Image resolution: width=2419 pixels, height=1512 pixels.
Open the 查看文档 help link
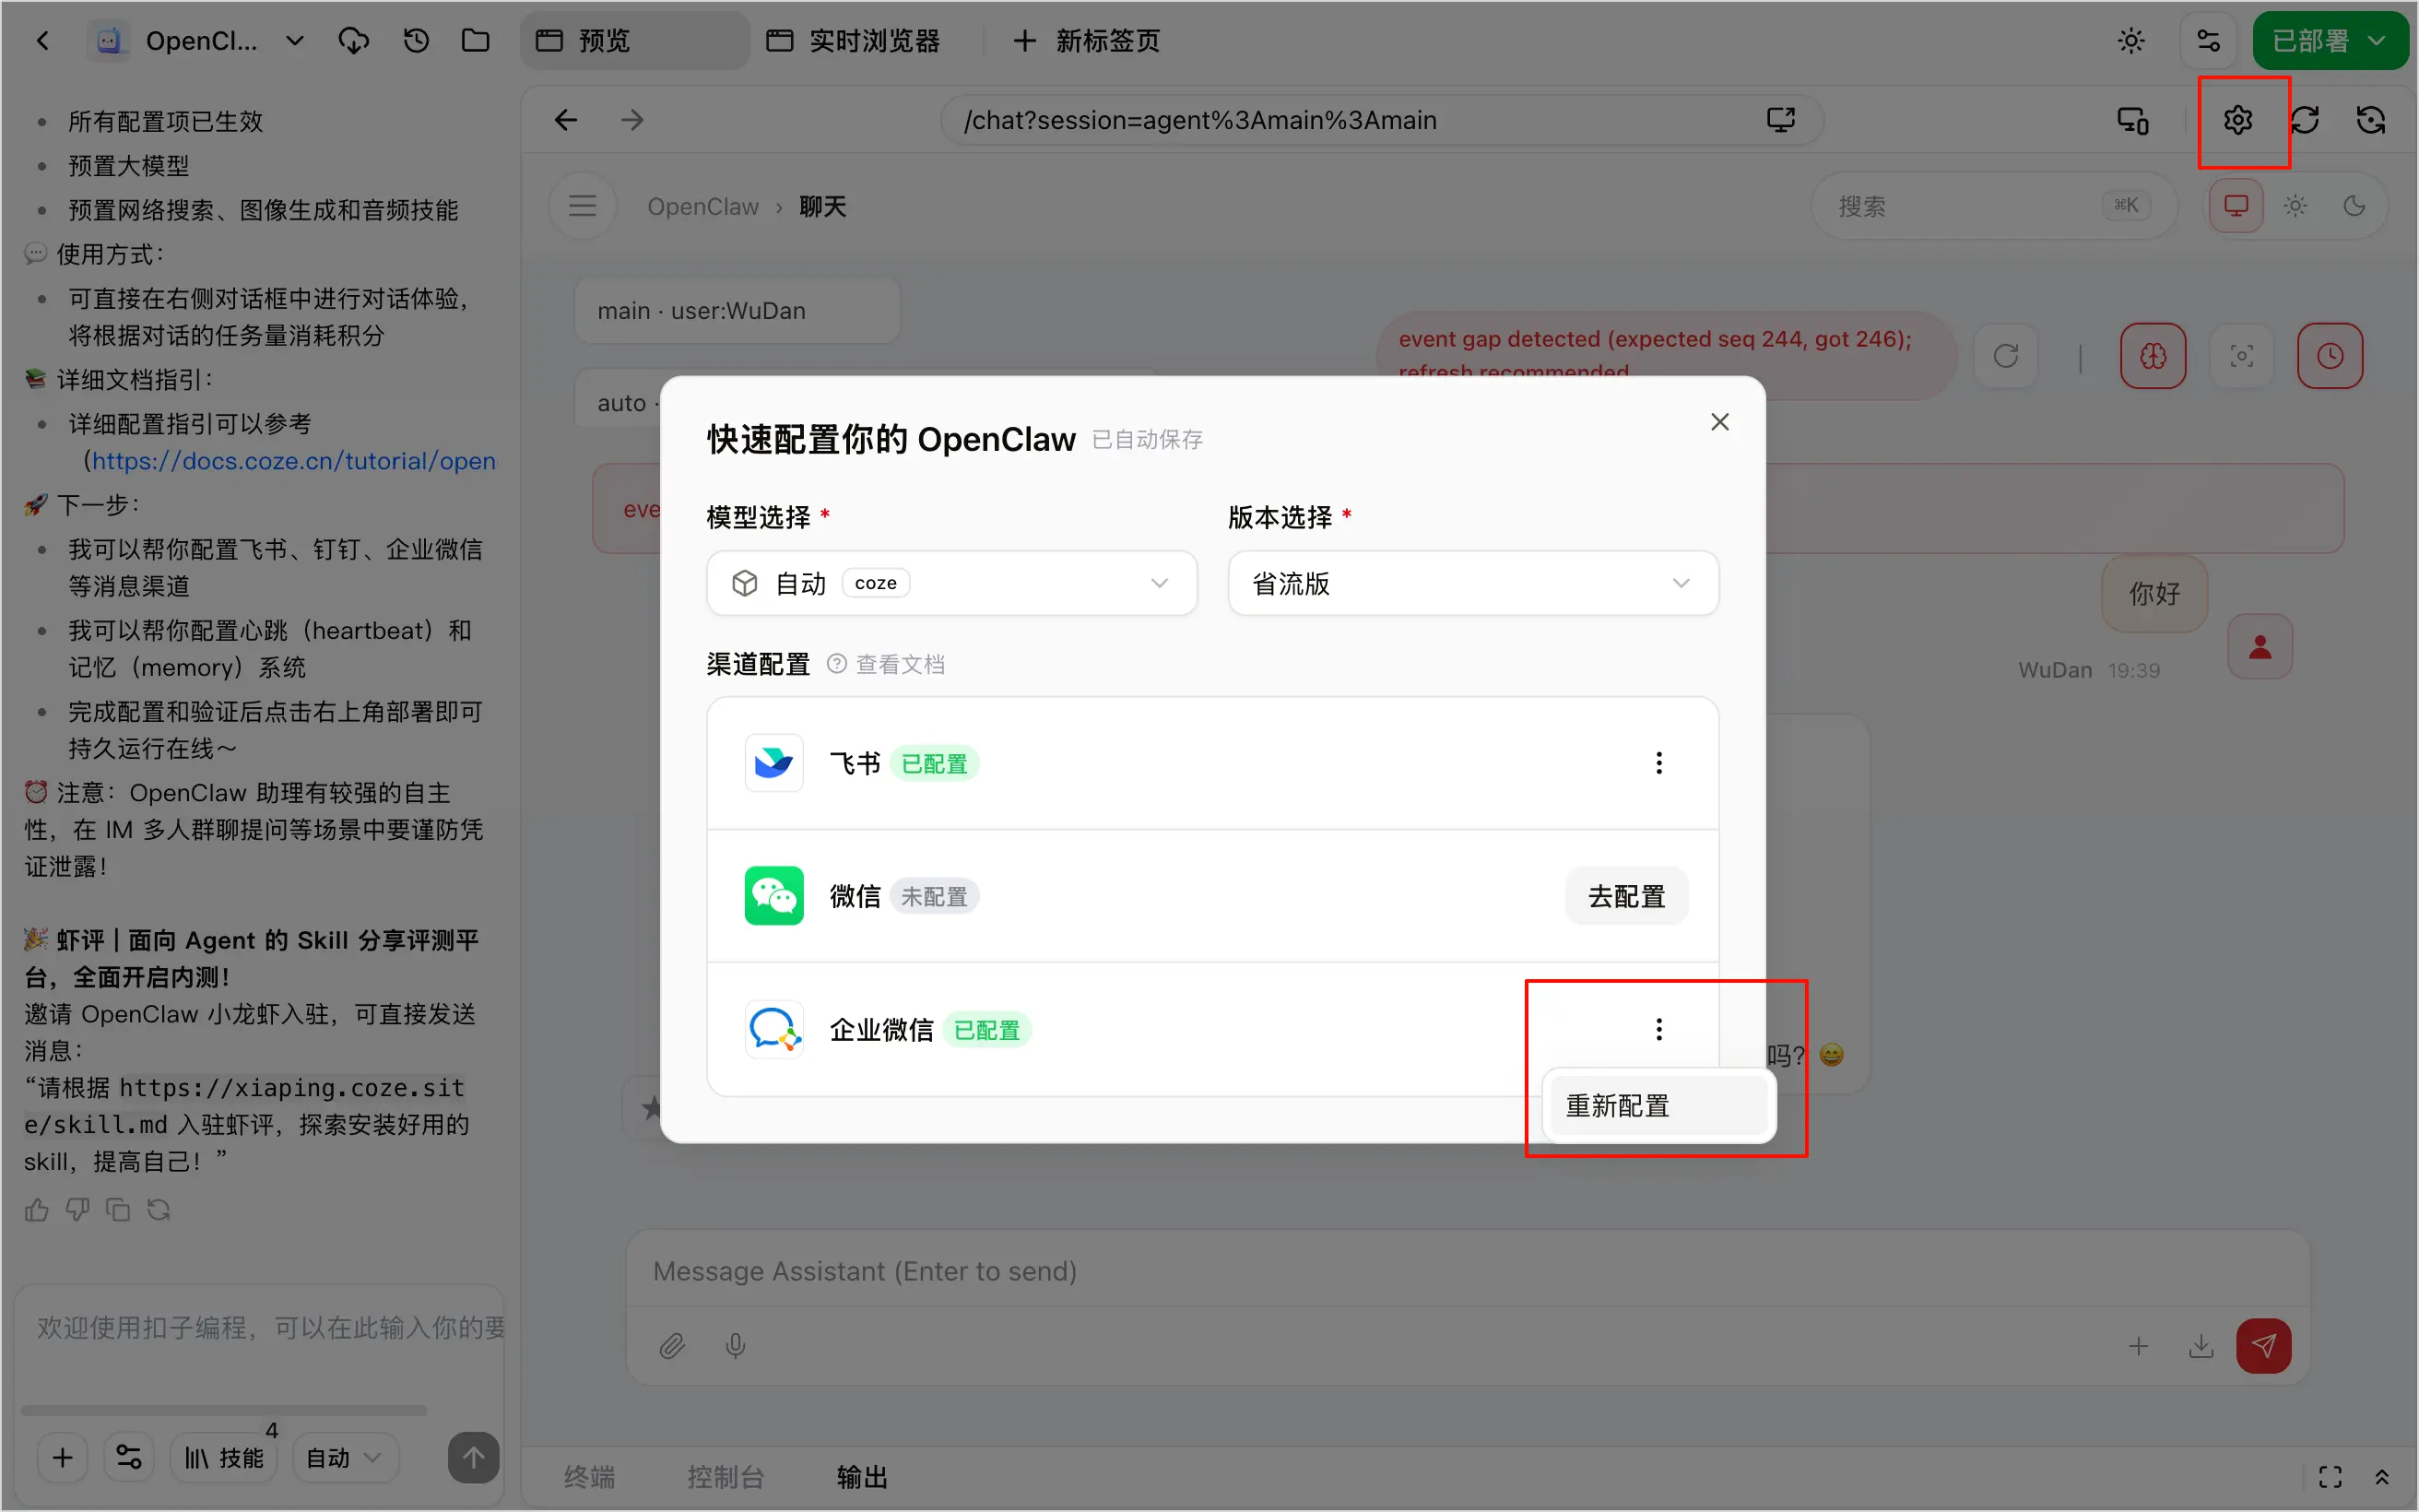pyautogui.click(x=886, y=664)
